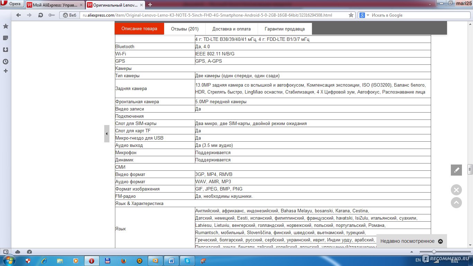The width and height of the screenshot is (473, 266).
Task: Click the GIF, JPEG, BMP, PNG value
Action: coord(219,189)
